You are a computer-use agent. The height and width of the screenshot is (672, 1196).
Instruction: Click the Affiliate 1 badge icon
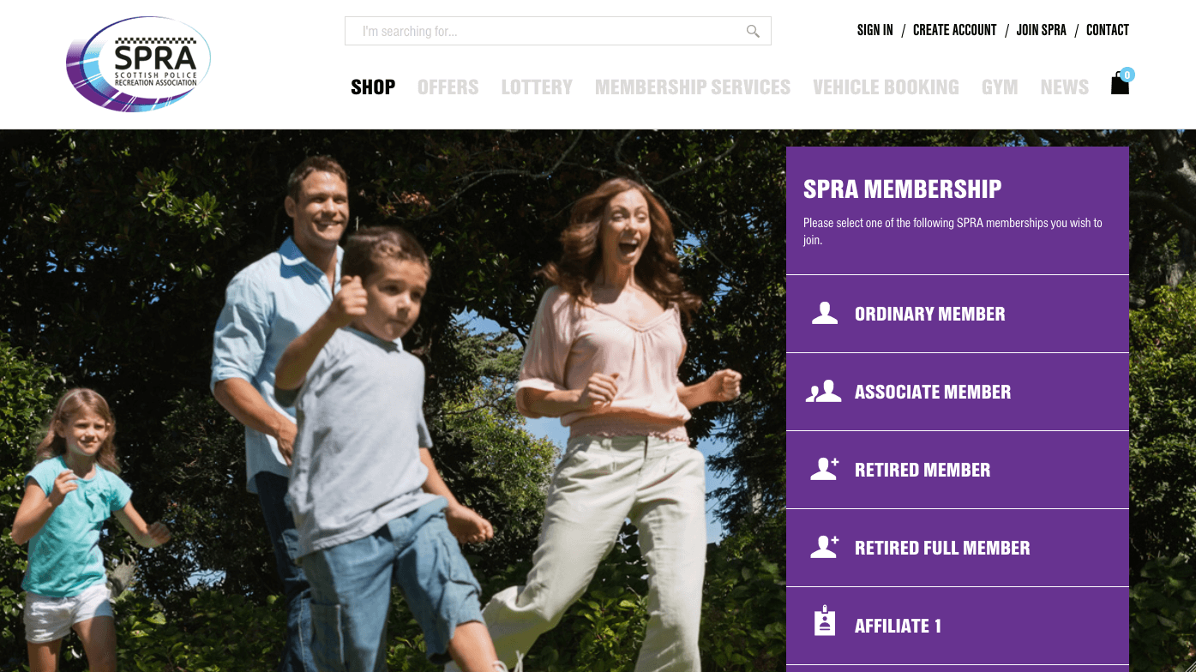(824, 621)
